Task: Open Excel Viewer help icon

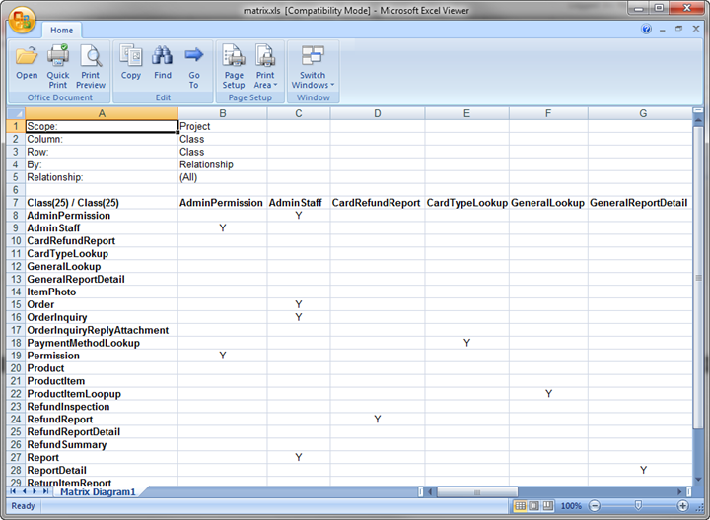Action: 646,29
